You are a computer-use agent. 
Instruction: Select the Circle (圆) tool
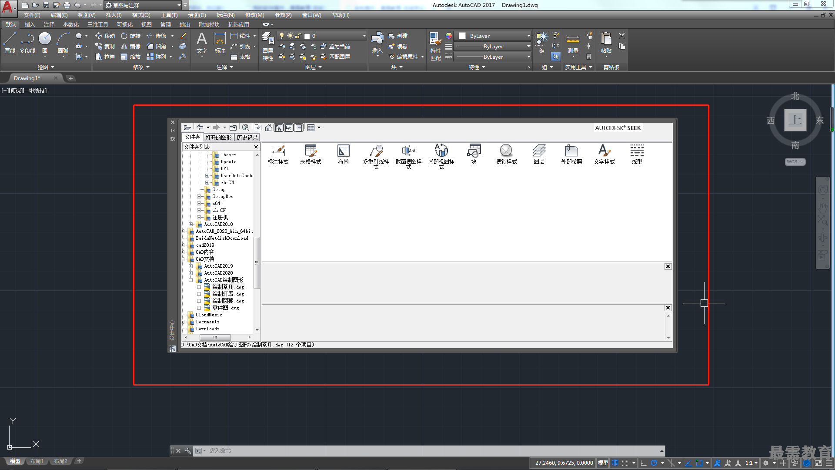click(45, 43)
